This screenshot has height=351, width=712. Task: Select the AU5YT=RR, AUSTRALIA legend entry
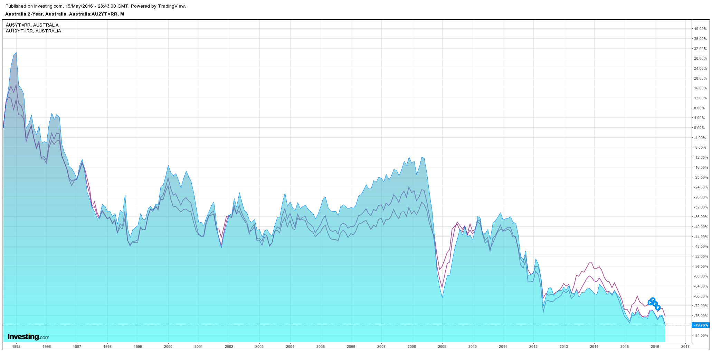click(x=32, y=25)
